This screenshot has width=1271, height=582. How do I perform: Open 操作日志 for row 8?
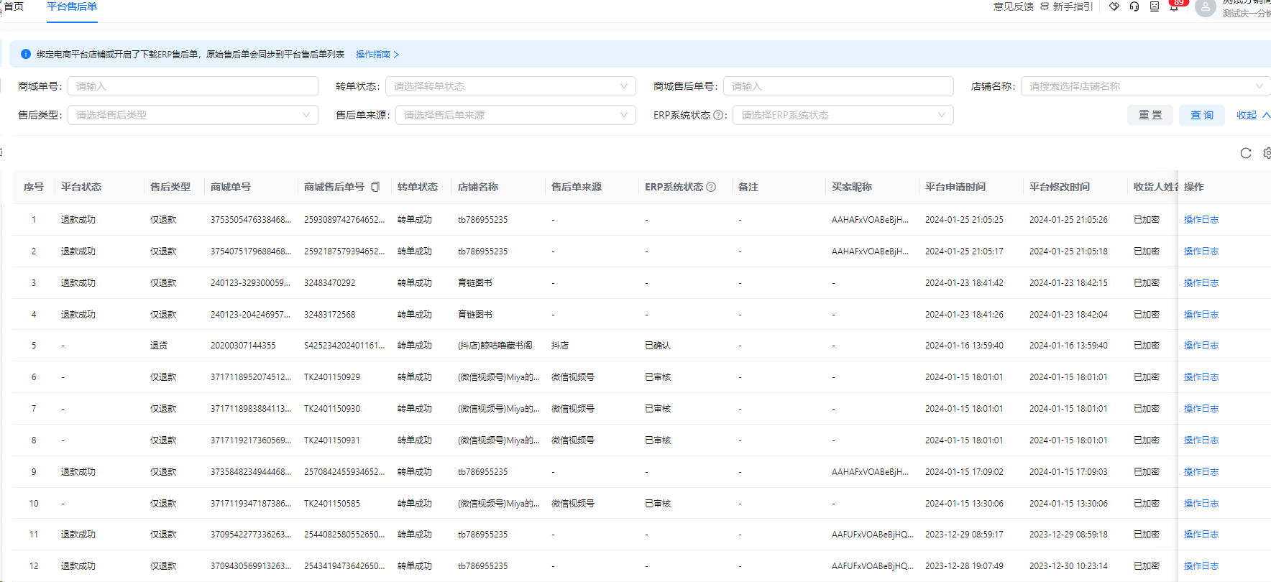tap(1201, 440)
